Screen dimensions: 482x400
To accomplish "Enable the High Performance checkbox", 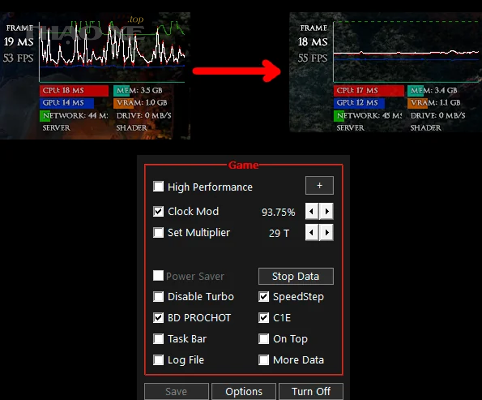I will pyautogui.click(x=159, y=187).
